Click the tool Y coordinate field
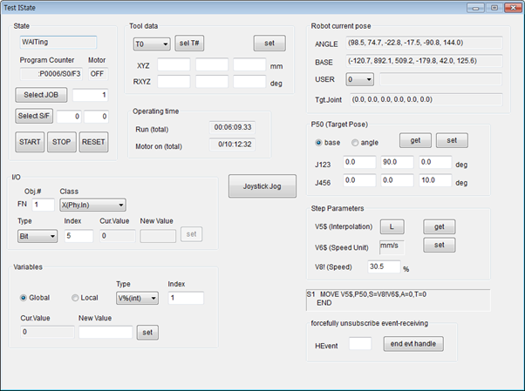Screen dimensions: 525x391 point(212,64)
